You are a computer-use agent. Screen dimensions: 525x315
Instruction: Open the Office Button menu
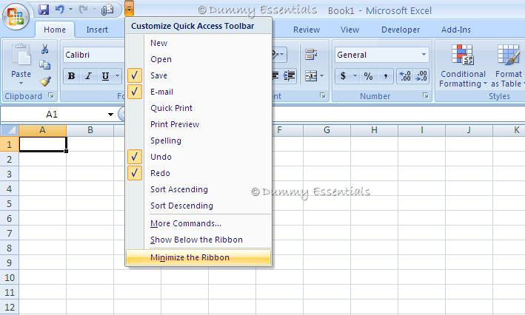[x=16, y=16]
